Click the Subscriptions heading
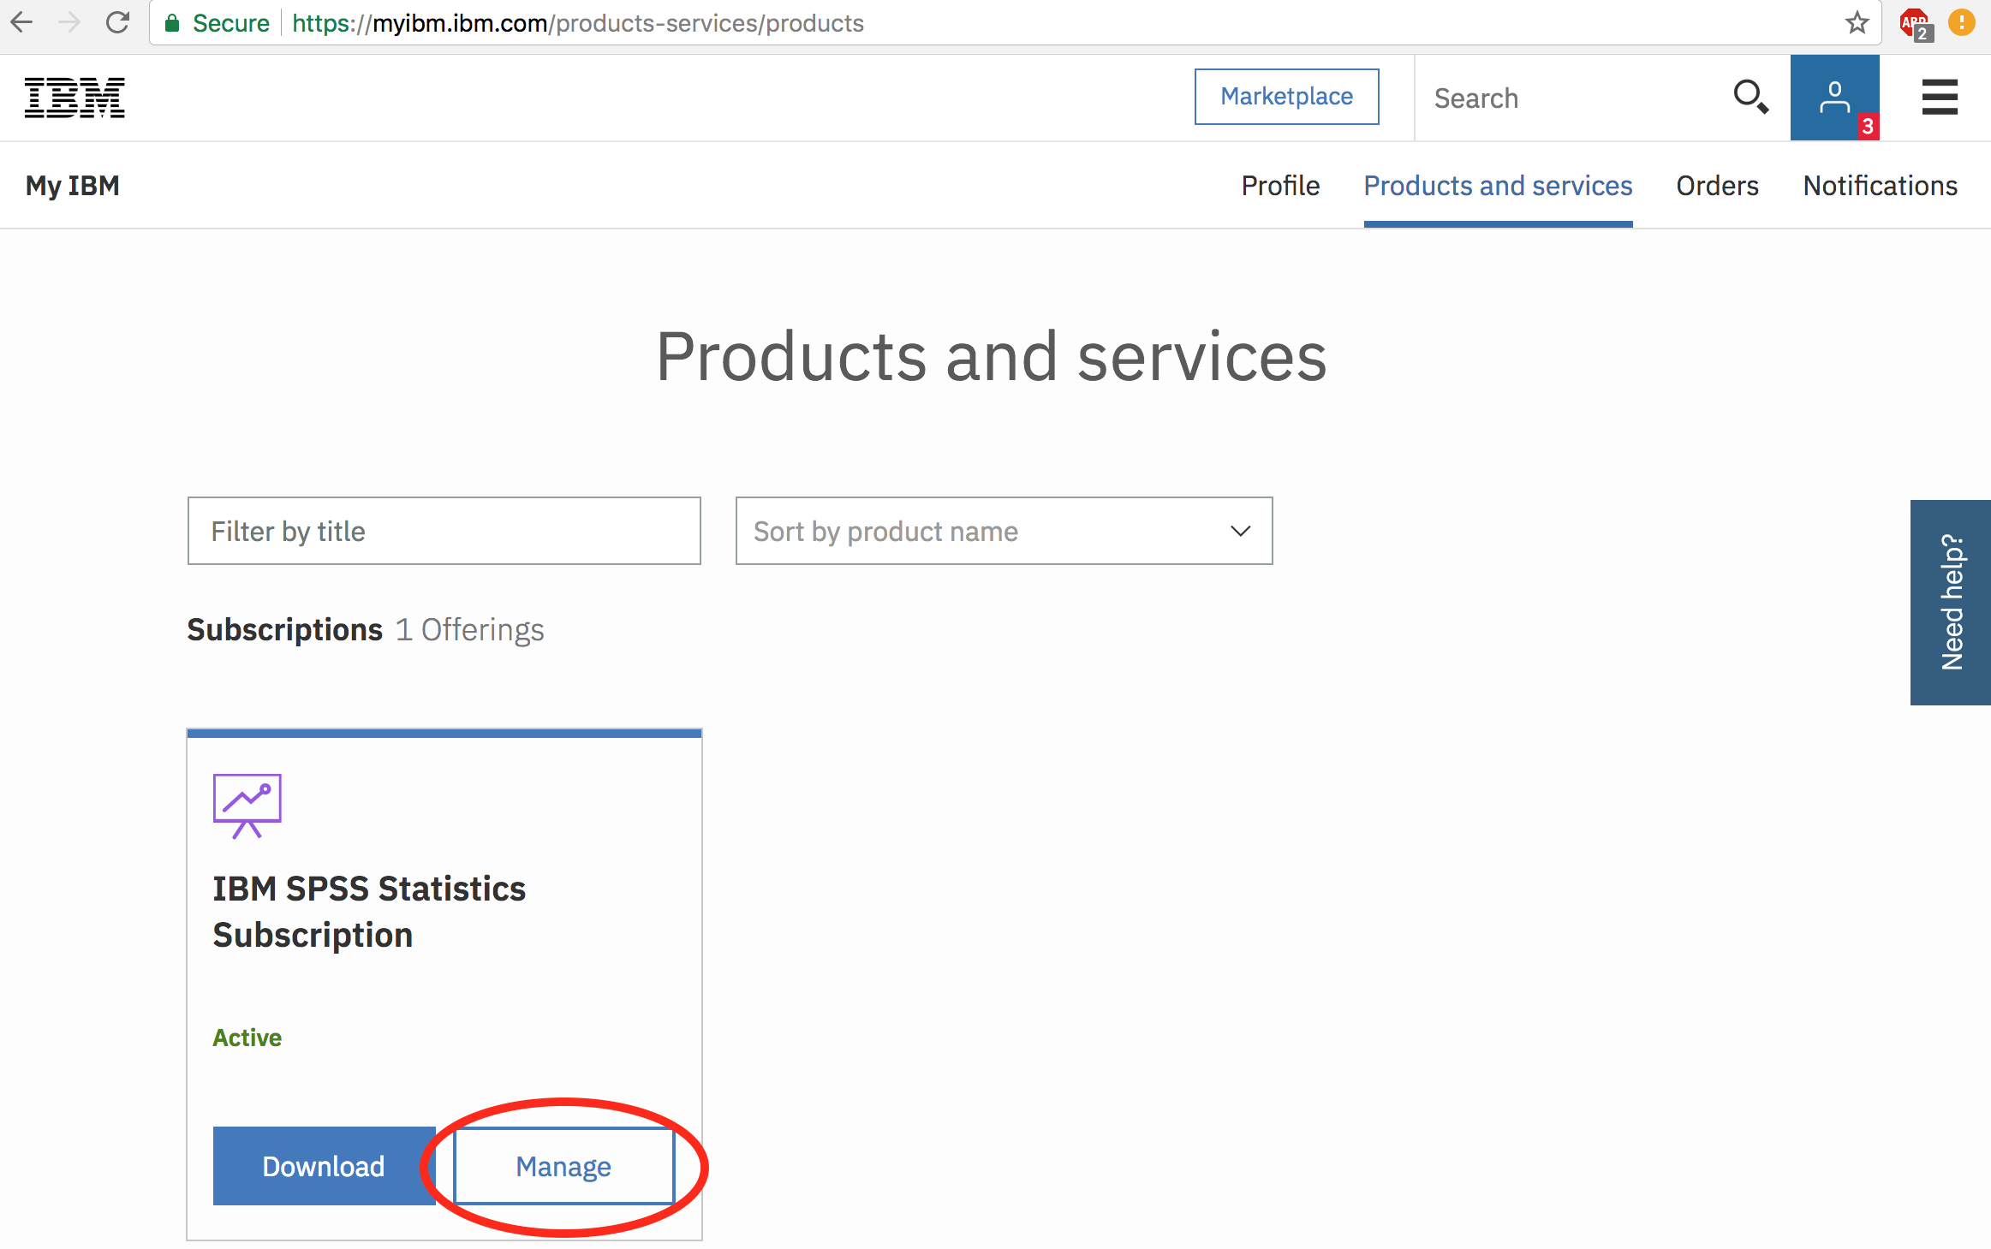 point(284,630)
